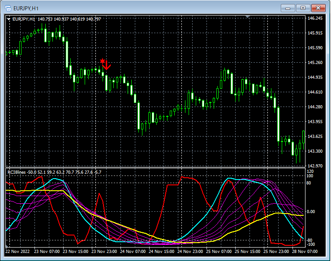Click the EURJPY,H1 window title text
Viewport: 331px width, 261px height.
point(26,9)
